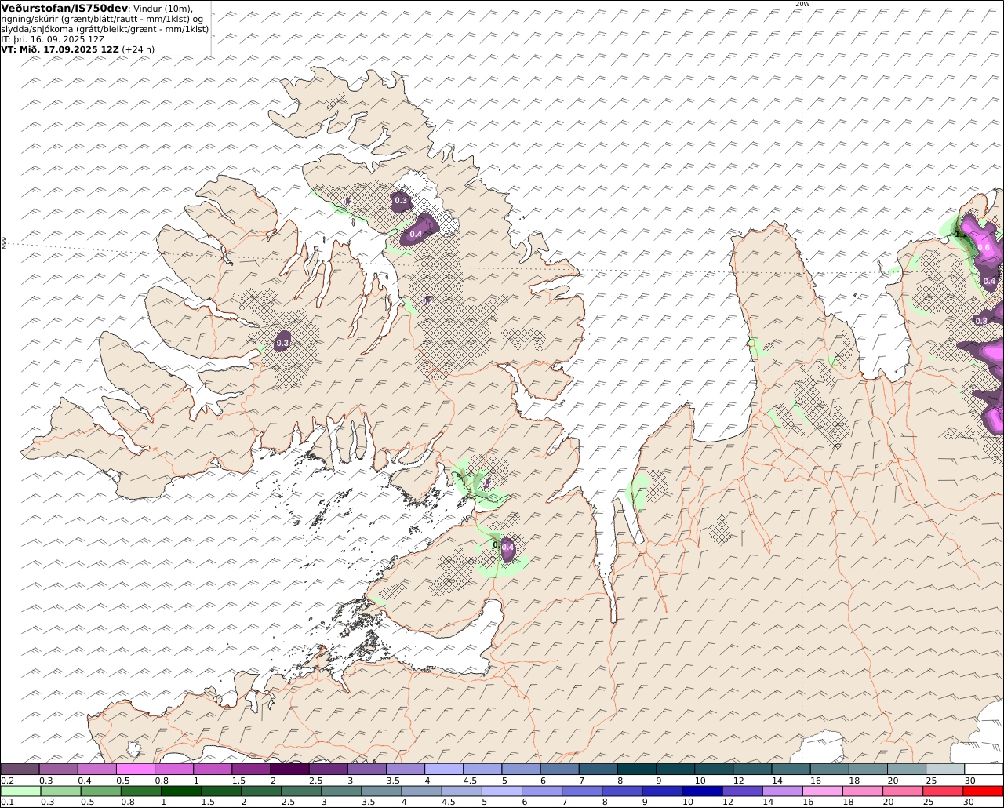This screenshot has width=1004, height=808.
Task: Click the 'IT: þri. 16. 09. 2025 12Z' line
Action: (53, 38)
